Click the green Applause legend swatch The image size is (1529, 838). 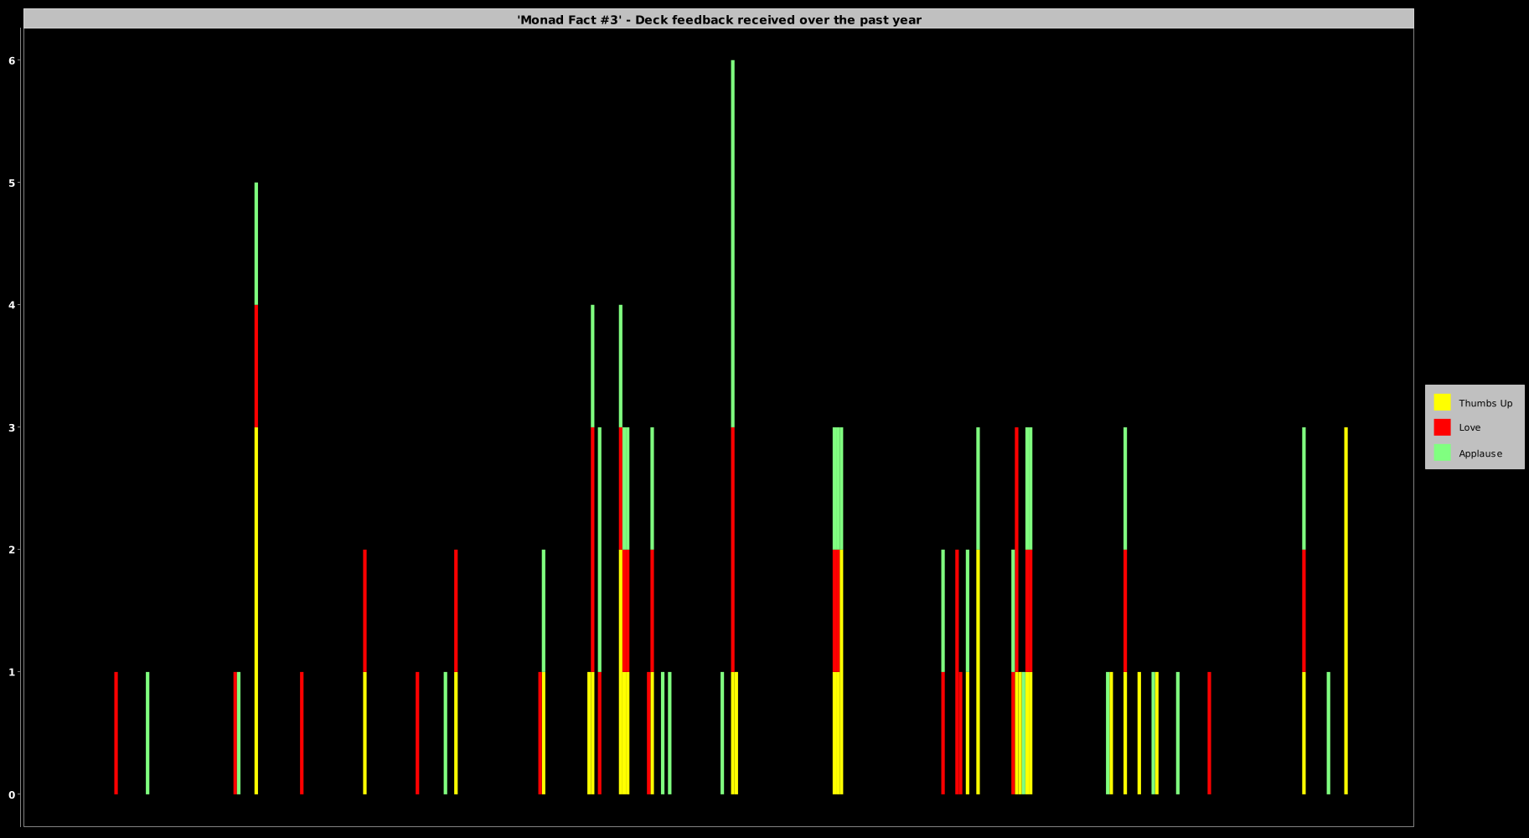pos(1442,453)
